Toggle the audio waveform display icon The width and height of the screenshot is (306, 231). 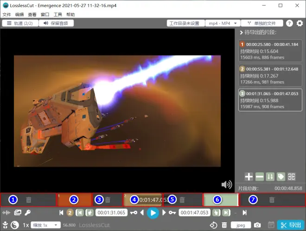[6, 213]
